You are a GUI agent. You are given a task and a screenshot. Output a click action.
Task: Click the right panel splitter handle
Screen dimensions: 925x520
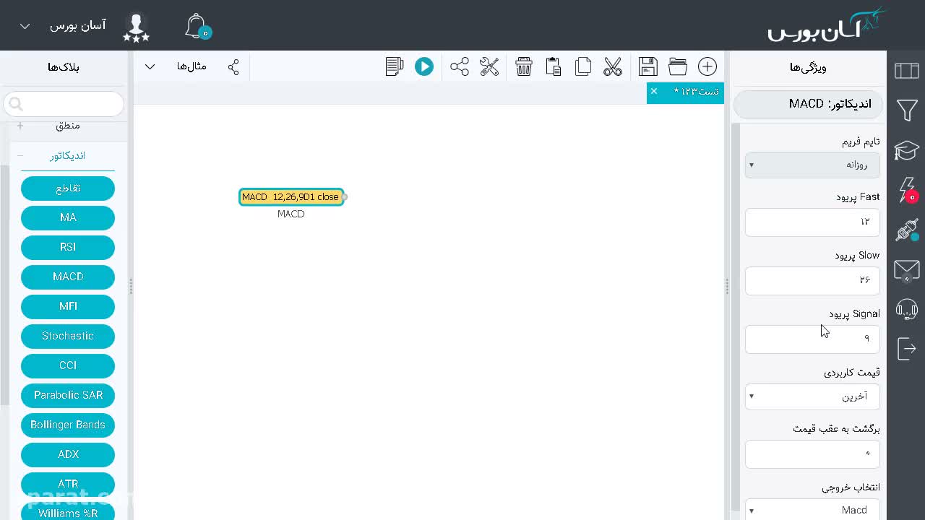click(727, 286)
